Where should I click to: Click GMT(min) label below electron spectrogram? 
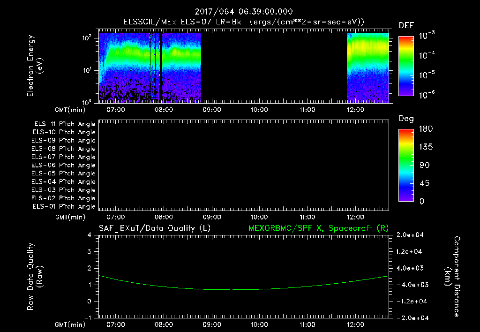pyautogui.click(x=70, y=110)
